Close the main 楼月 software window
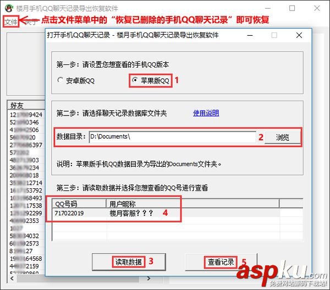Viewport: 330px width, 290px height. 317,8
